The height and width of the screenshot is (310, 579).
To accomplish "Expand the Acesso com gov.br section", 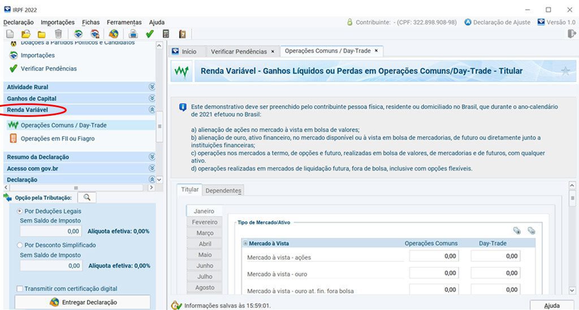I will pyautogui.click(x=152, y=168).
